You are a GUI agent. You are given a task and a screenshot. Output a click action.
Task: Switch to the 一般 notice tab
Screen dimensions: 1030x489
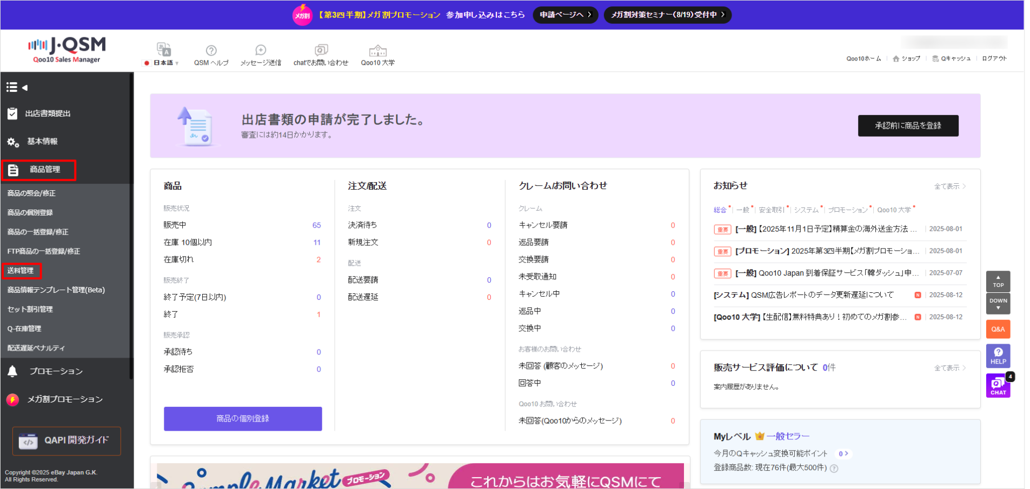pyautogui.click(x=743, y=210)
